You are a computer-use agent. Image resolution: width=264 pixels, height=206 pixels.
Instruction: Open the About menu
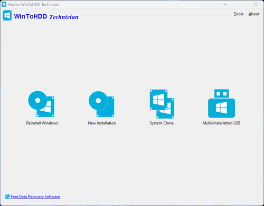coord(254,14)
